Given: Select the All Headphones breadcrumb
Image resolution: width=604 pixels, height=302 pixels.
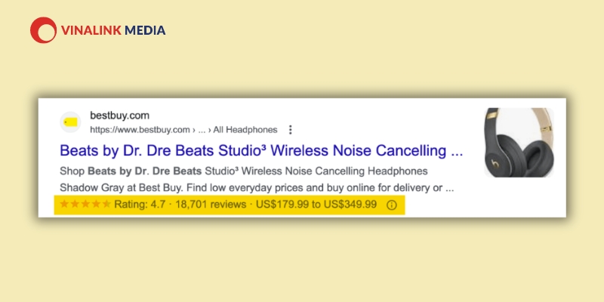Looking at the screenshot, I should [245, 130].
